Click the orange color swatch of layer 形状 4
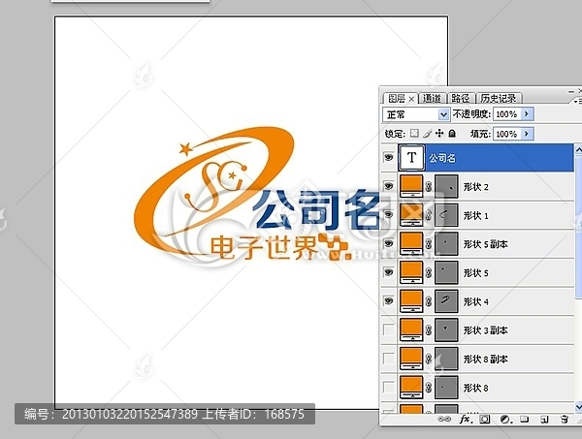 [x=411, y=301]
